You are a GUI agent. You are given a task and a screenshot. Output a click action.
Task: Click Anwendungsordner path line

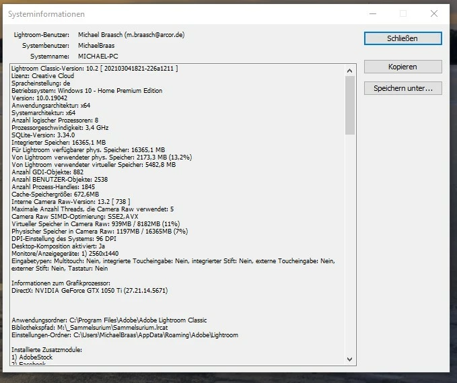click(109, 320)
